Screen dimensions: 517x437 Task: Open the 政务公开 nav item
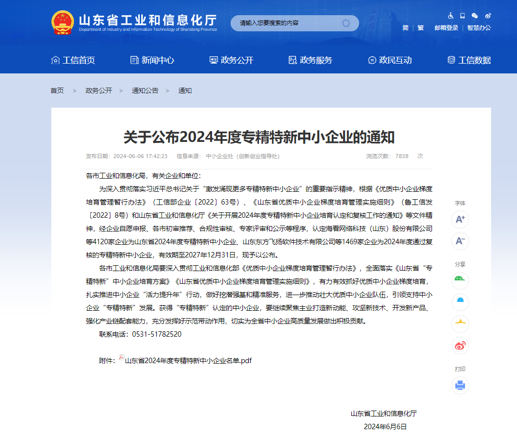pos(237,60)
